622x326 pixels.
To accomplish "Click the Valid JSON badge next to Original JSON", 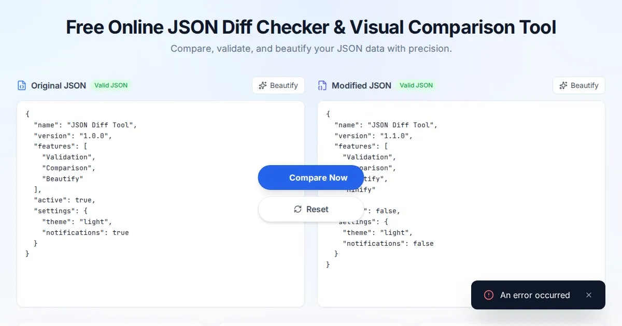I will tap(110, 85).
